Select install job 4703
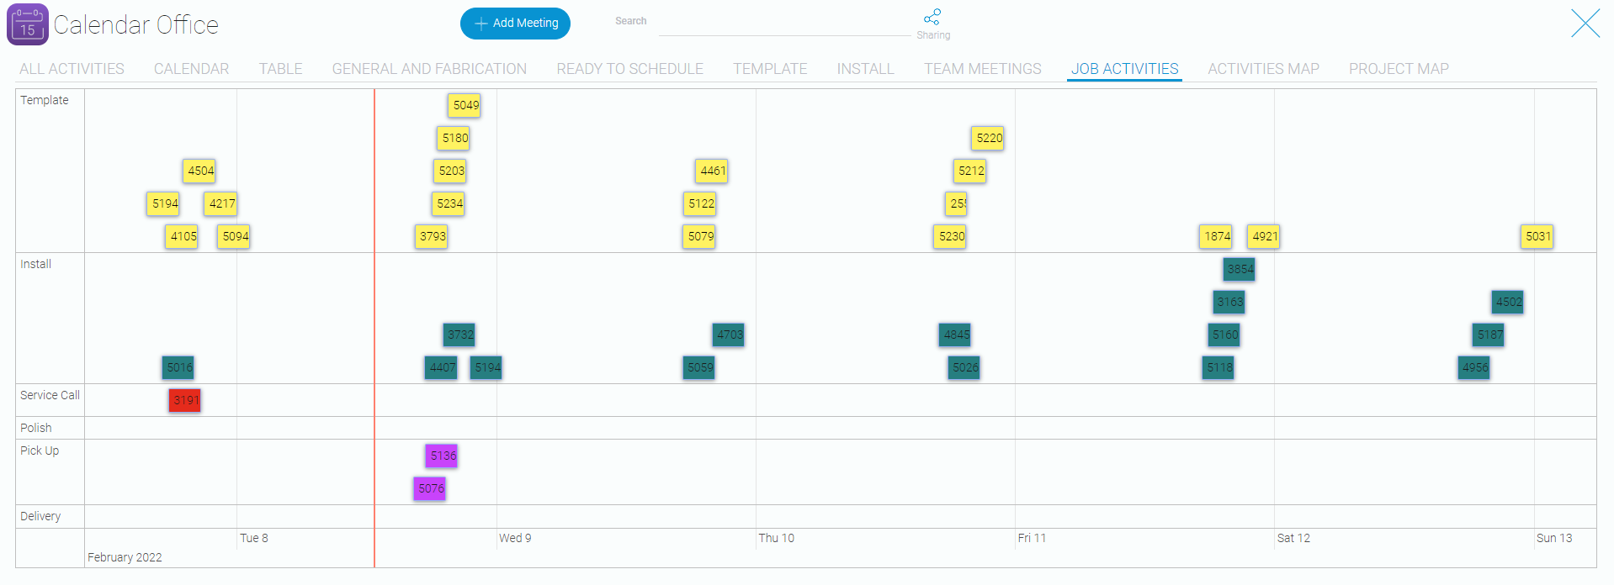Screen dimensions: 1614x585 [729, 335]
